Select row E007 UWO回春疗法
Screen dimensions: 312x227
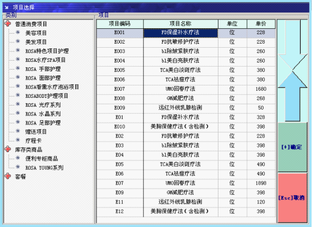(x=186, y=89)
